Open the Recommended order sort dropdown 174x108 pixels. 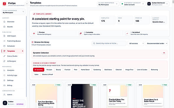157,43
